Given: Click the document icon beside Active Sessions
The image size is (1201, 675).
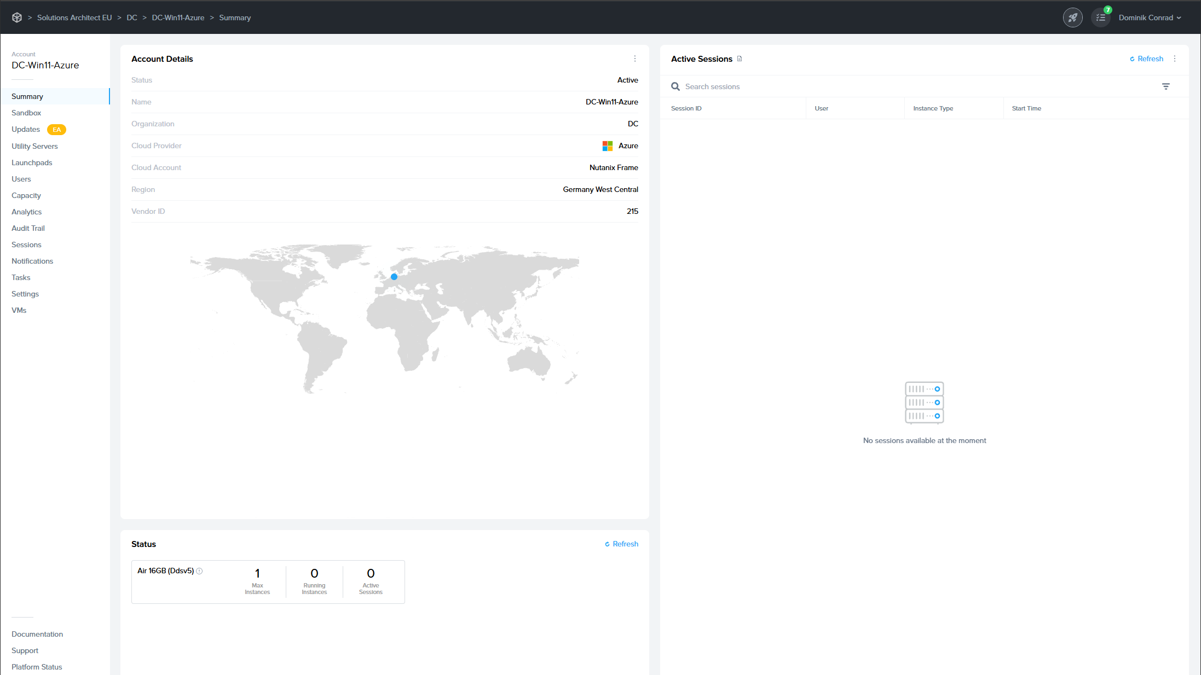Looking at the screenshot, I should coord(740,59).
